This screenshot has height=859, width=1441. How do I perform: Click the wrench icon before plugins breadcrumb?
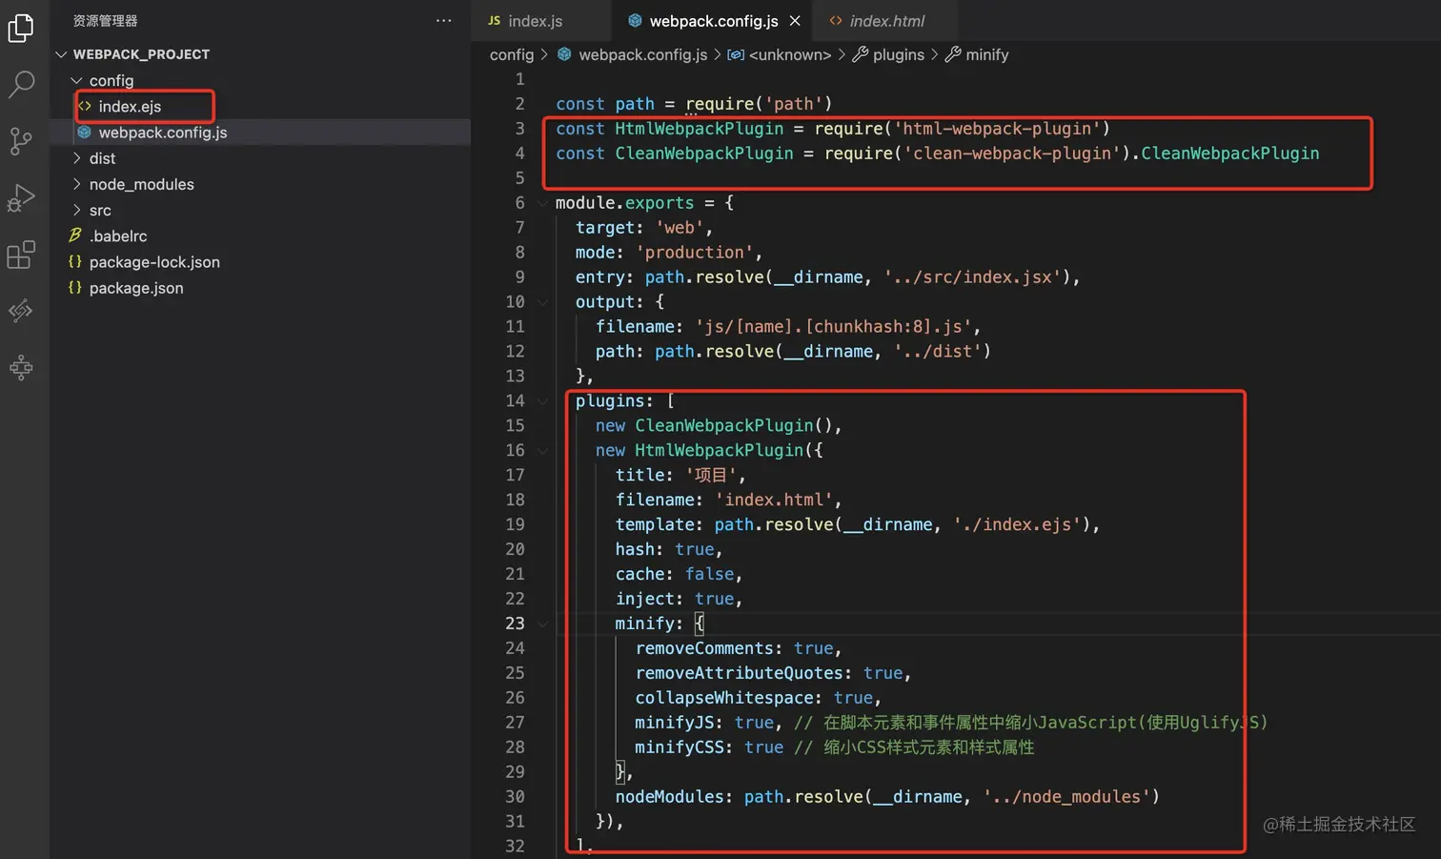(860, 54)
